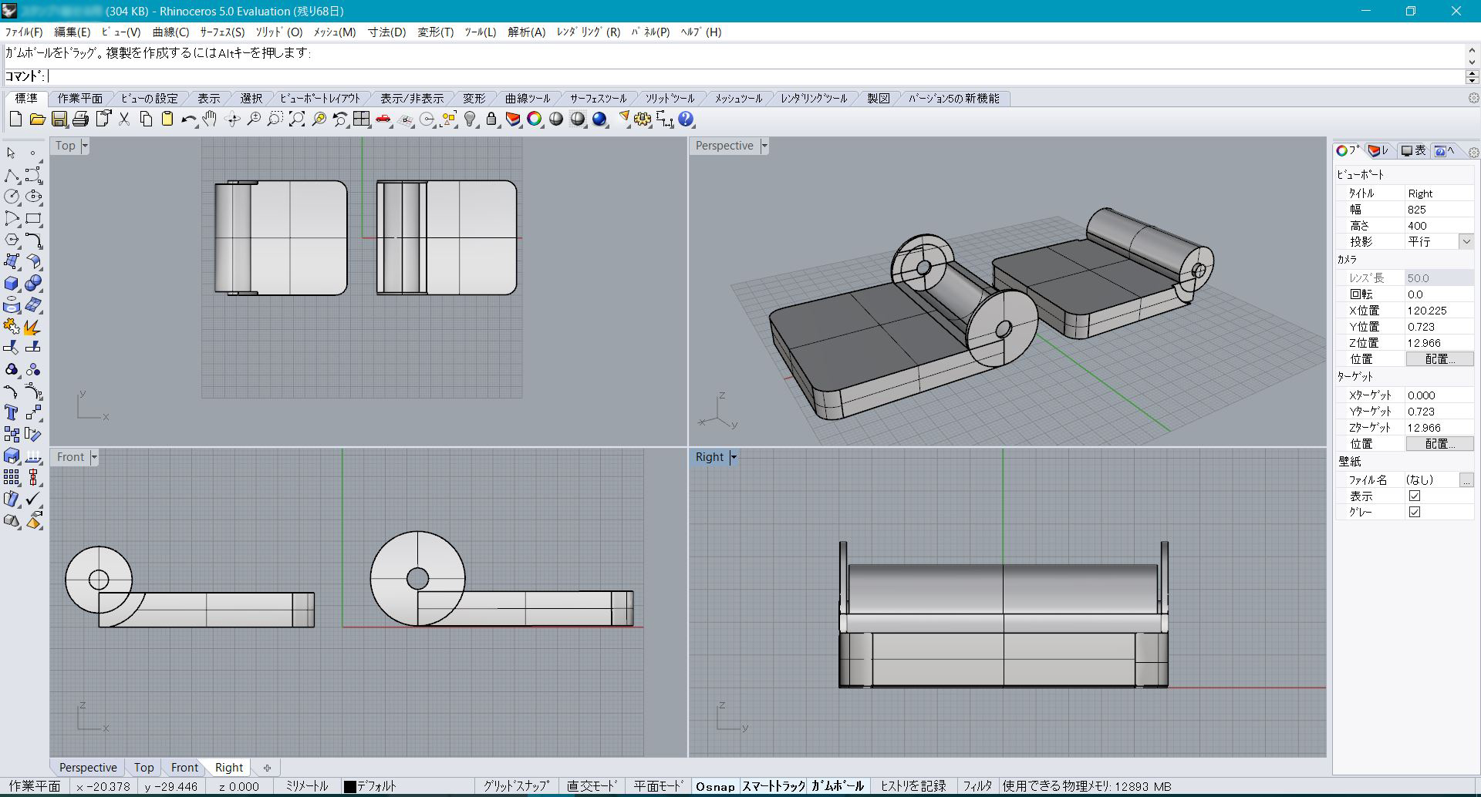The image size is (1481, 797).
Task: Click the Paste clipboard icon
Action: [x=167, y=119]
